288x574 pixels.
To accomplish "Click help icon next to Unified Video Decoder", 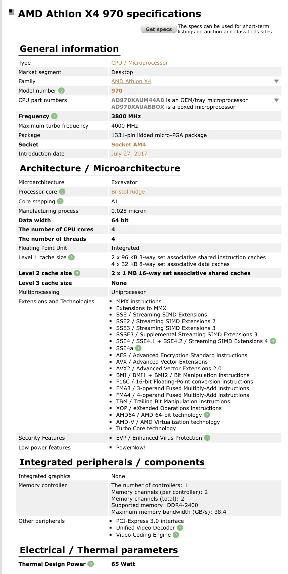I will 180,528.
